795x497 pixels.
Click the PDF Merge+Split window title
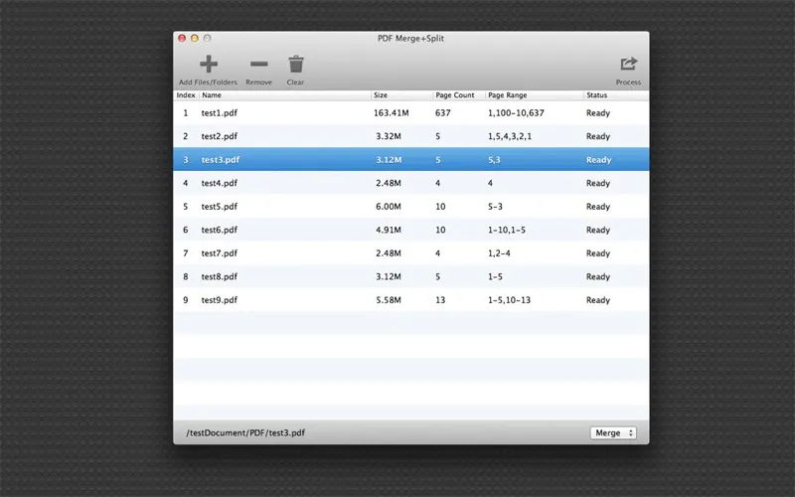point(410,38)
